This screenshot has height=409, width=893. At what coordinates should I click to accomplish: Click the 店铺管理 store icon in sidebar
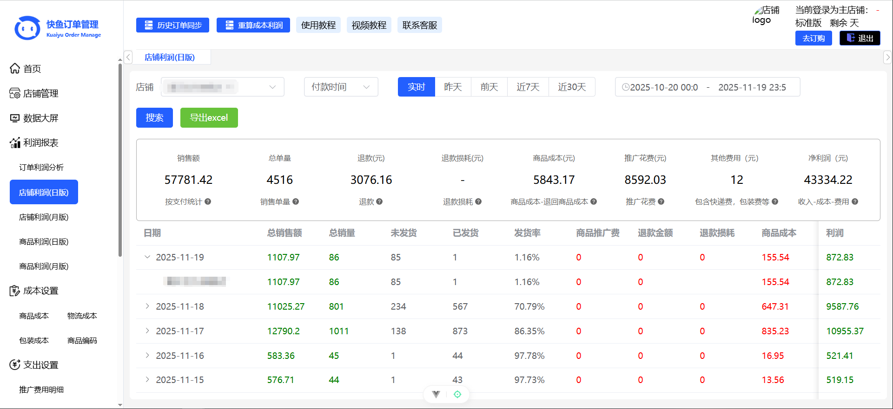[15, 93]
